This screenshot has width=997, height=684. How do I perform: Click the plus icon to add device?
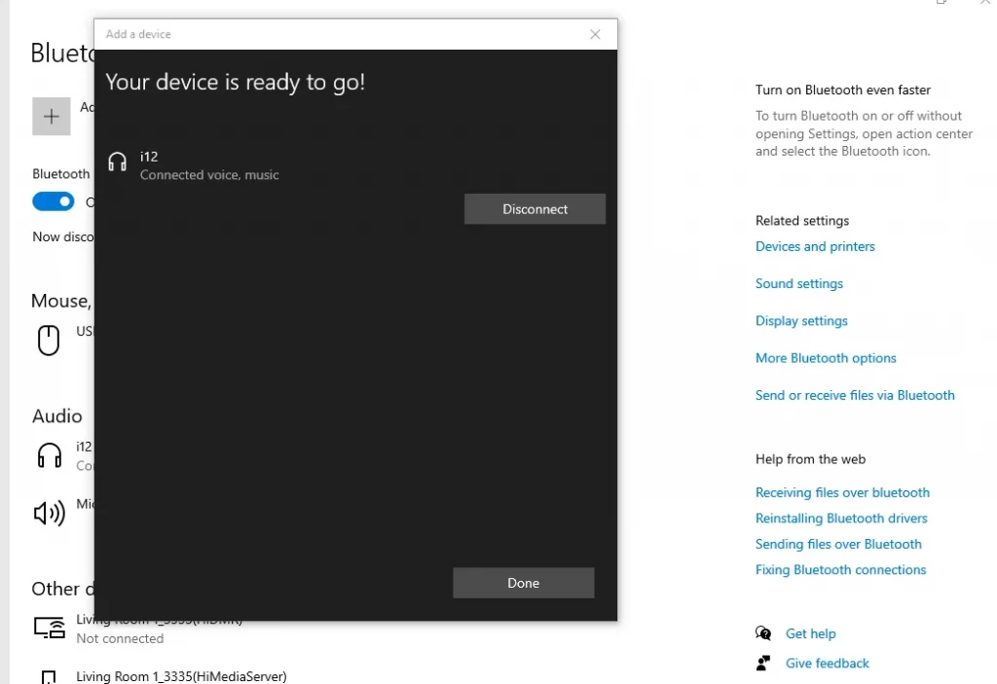[52, 117]
